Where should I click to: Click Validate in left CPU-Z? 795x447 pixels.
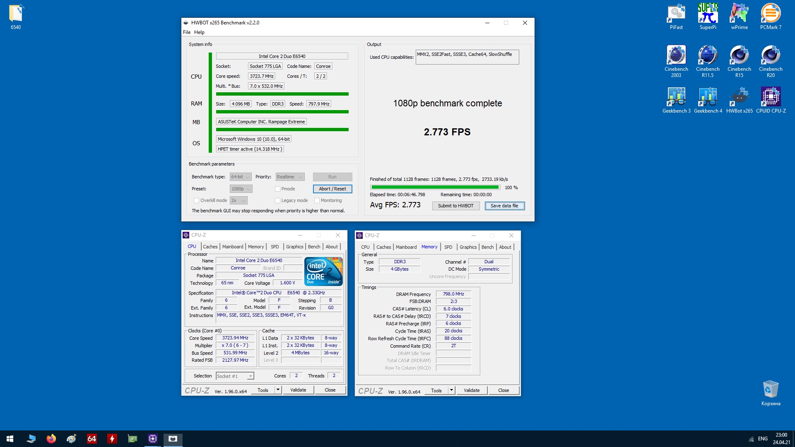pyautogui.click(x=298, y=390)
